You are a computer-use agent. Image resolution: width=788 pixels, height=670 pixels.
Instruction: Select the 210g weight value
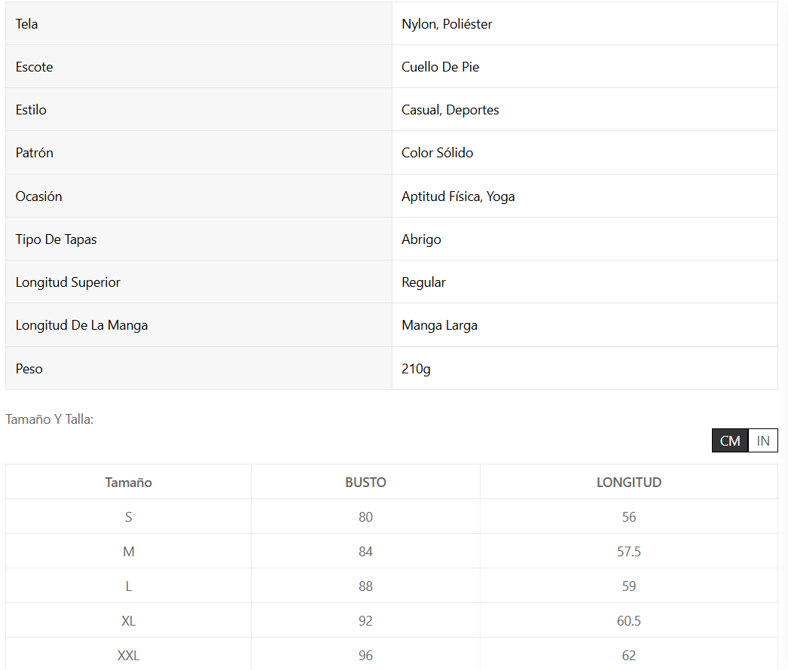coord(416,369)
